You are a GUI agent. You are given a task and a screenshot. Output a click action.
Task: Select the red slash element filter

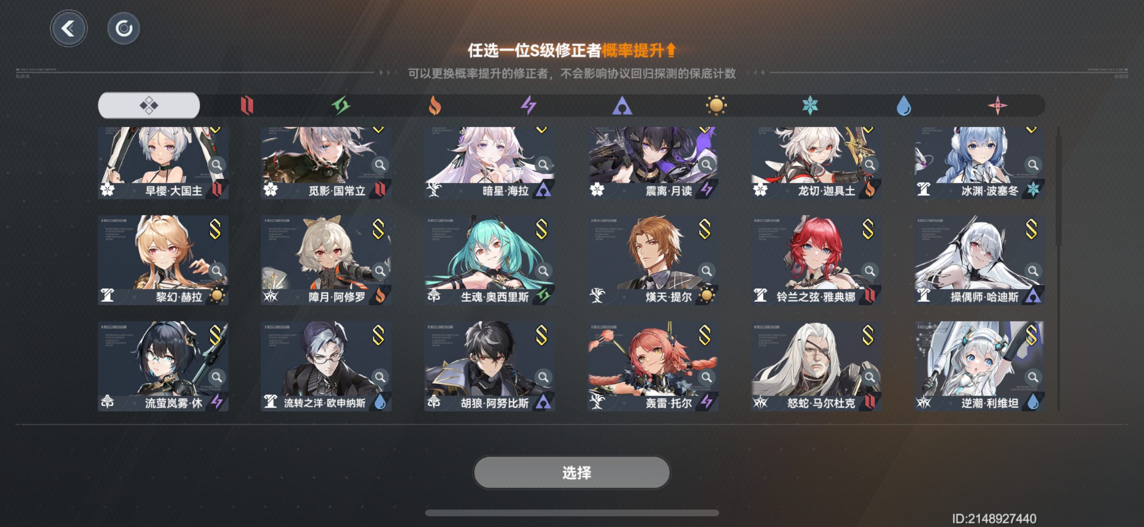point(247,106)
